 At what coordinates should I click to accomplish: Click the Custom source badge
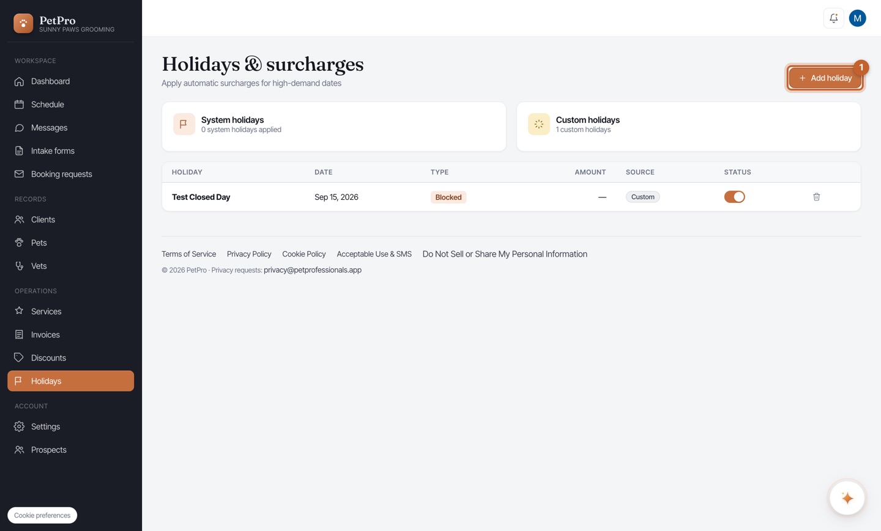coord(642,197)
